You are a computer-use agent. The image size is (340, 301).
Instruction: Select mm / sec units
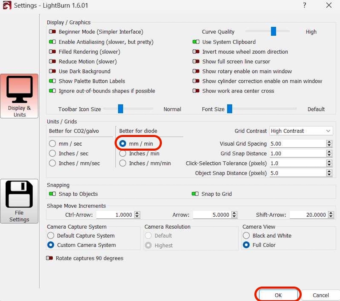(52, 144)
